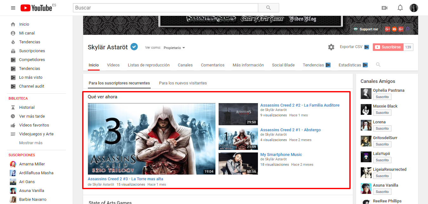
Task: Toggle Suscrito button for Lorena
Action: pyautogui.click(x=382, y=128)
